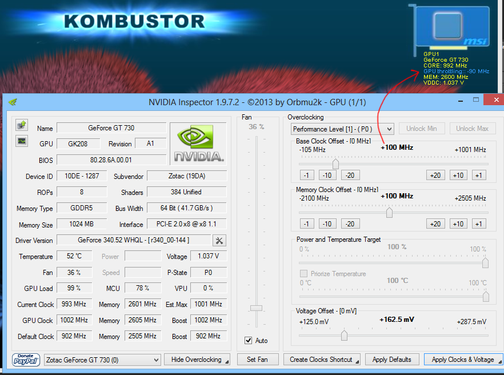Viewport: 504px width, 375px height.
Task: Click Apply Clocks & Voltage button
Action: (x=463, y=359)
